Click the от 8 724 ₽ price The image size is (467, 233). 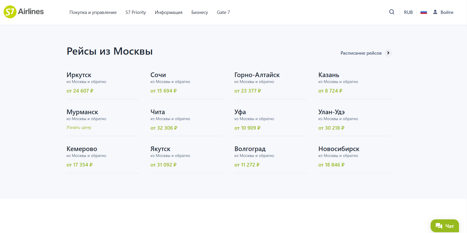coord(330,91)
